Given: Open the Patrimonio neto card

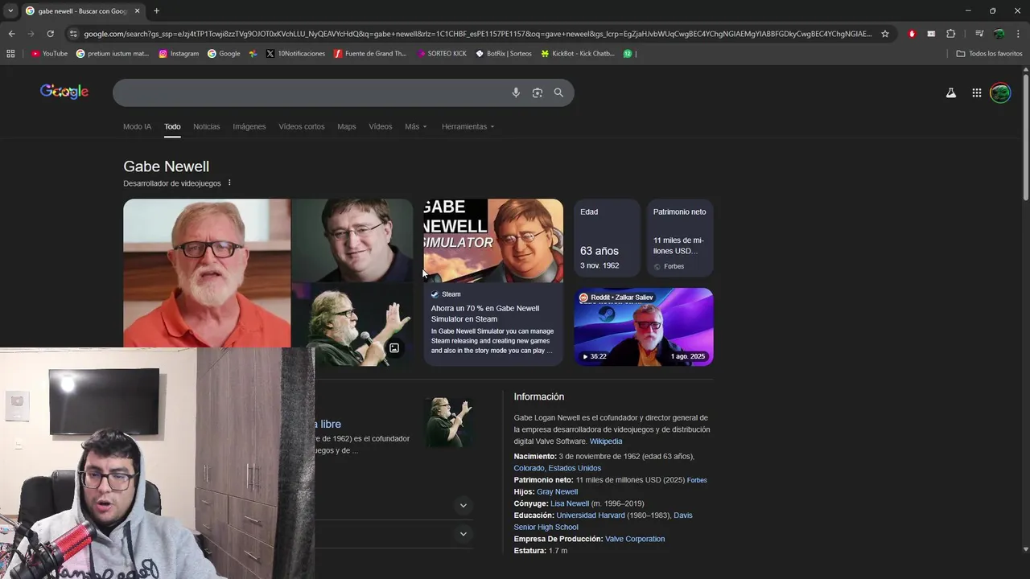Looking at the screenshot, I should (x=680, y=238).
